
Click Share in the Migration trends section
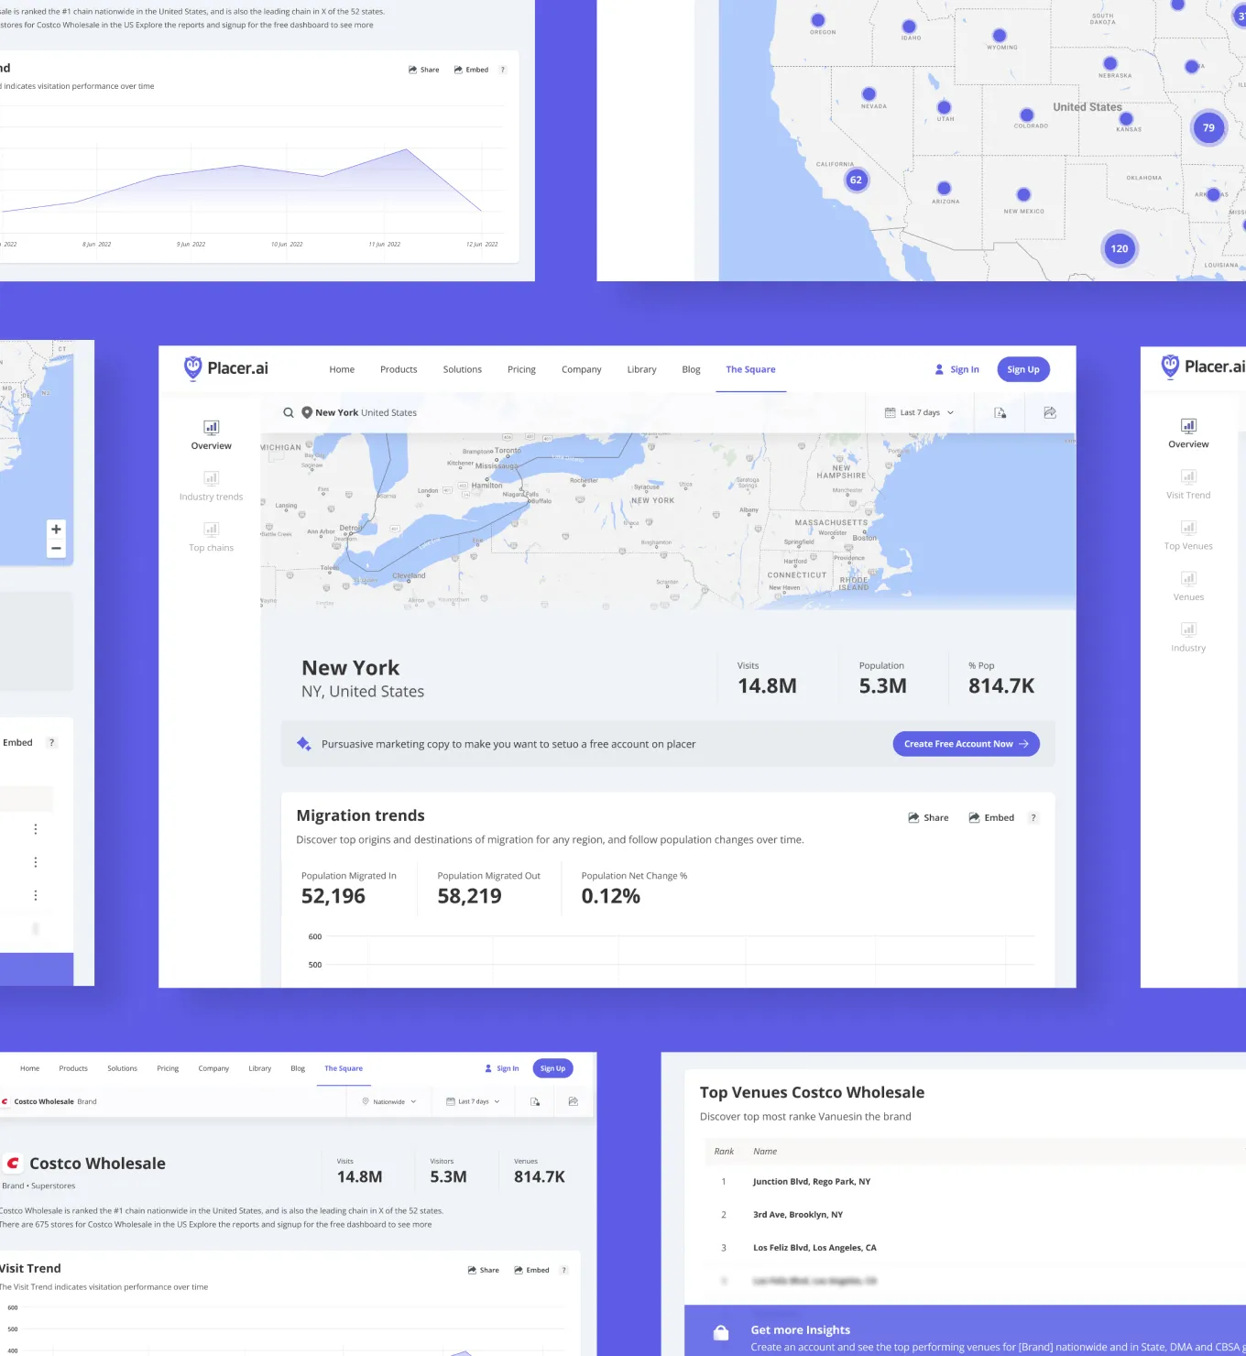point(928,818)
